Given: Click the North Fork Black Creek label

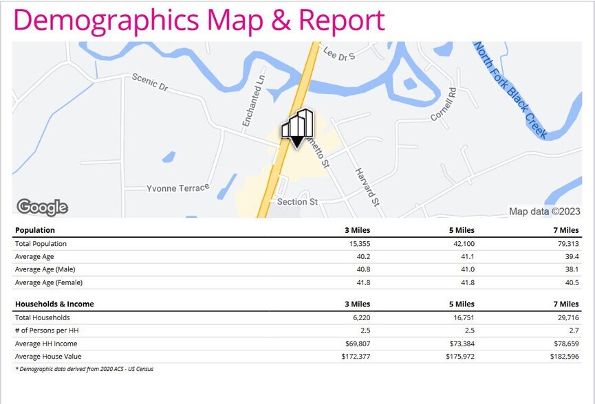Looking at the screenshot, I should pos(510,90).
